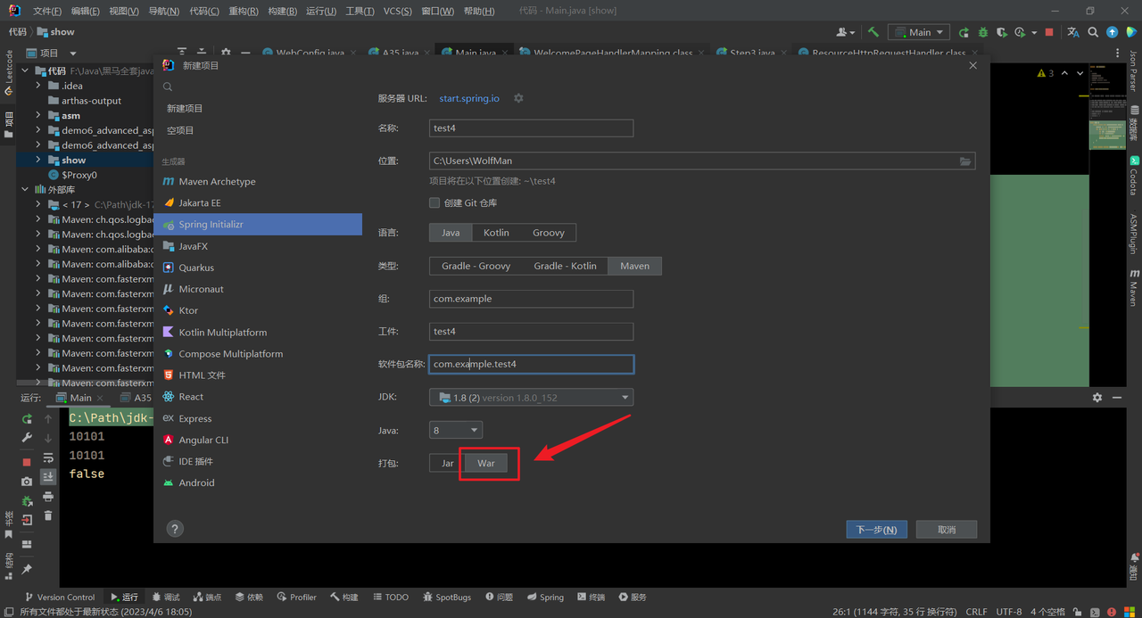The height and width of the screenshot is (618, 1142).
Task: Open the 重构(R) menu
Action: [244, 11]
